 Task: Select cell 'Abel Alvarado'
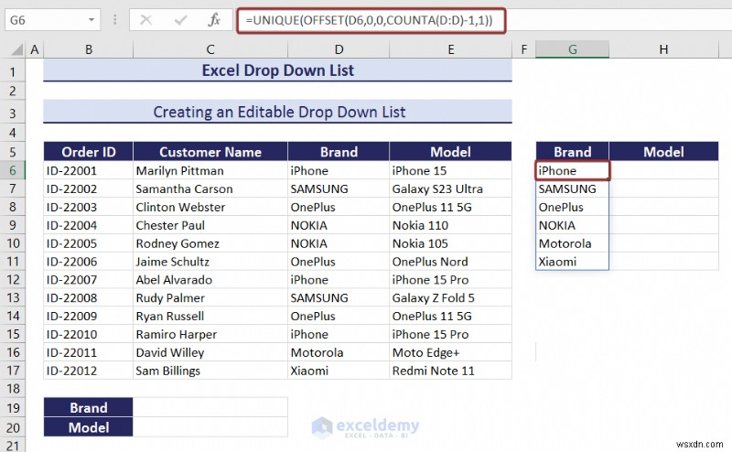click(210, 280)
